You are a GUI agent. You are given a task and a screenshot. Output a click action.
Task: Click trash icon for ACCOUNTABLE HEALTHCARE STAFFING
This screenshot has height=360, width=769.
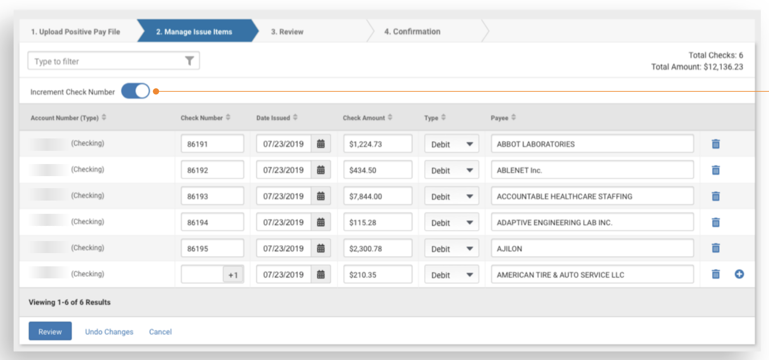[x=715, y=196]
